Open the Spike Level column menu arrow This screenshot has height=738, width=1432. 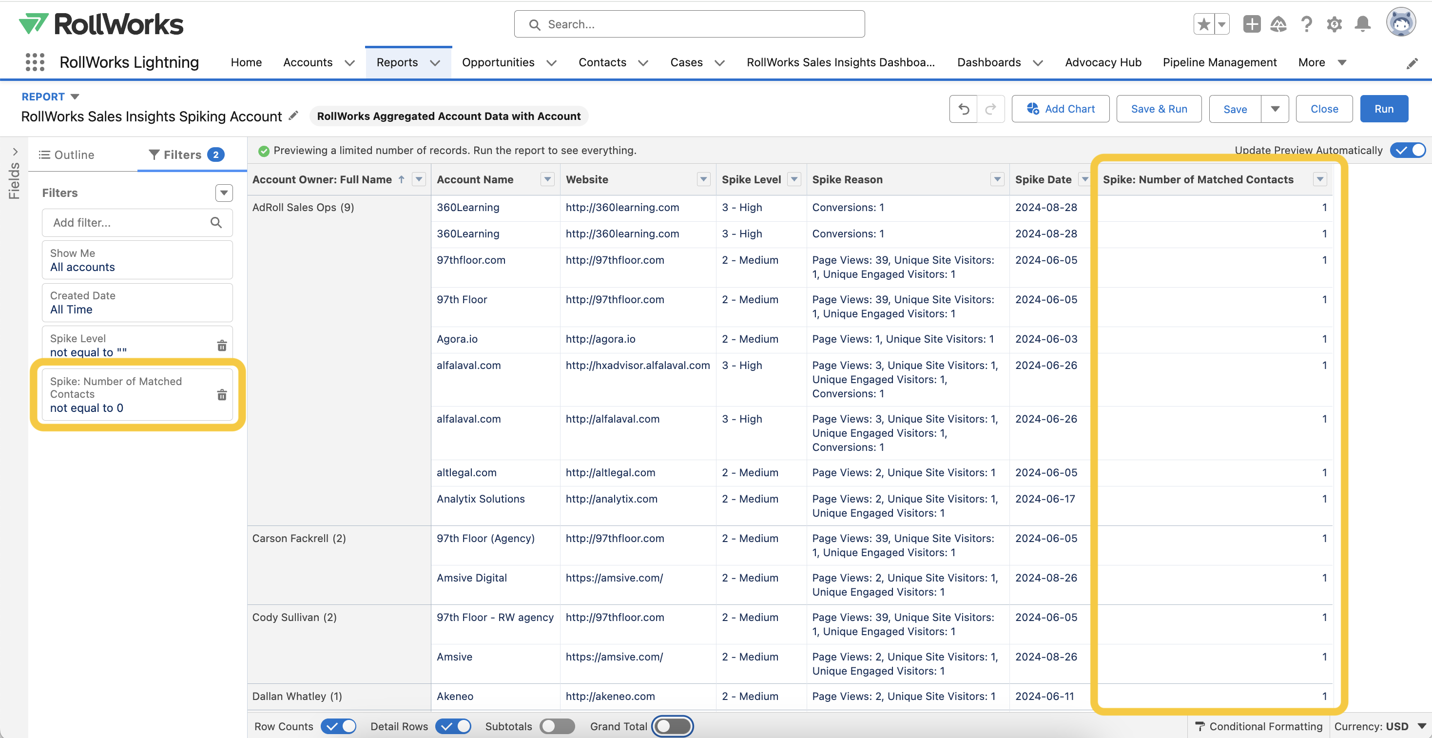pyautogui.click(x=794, y=179)
